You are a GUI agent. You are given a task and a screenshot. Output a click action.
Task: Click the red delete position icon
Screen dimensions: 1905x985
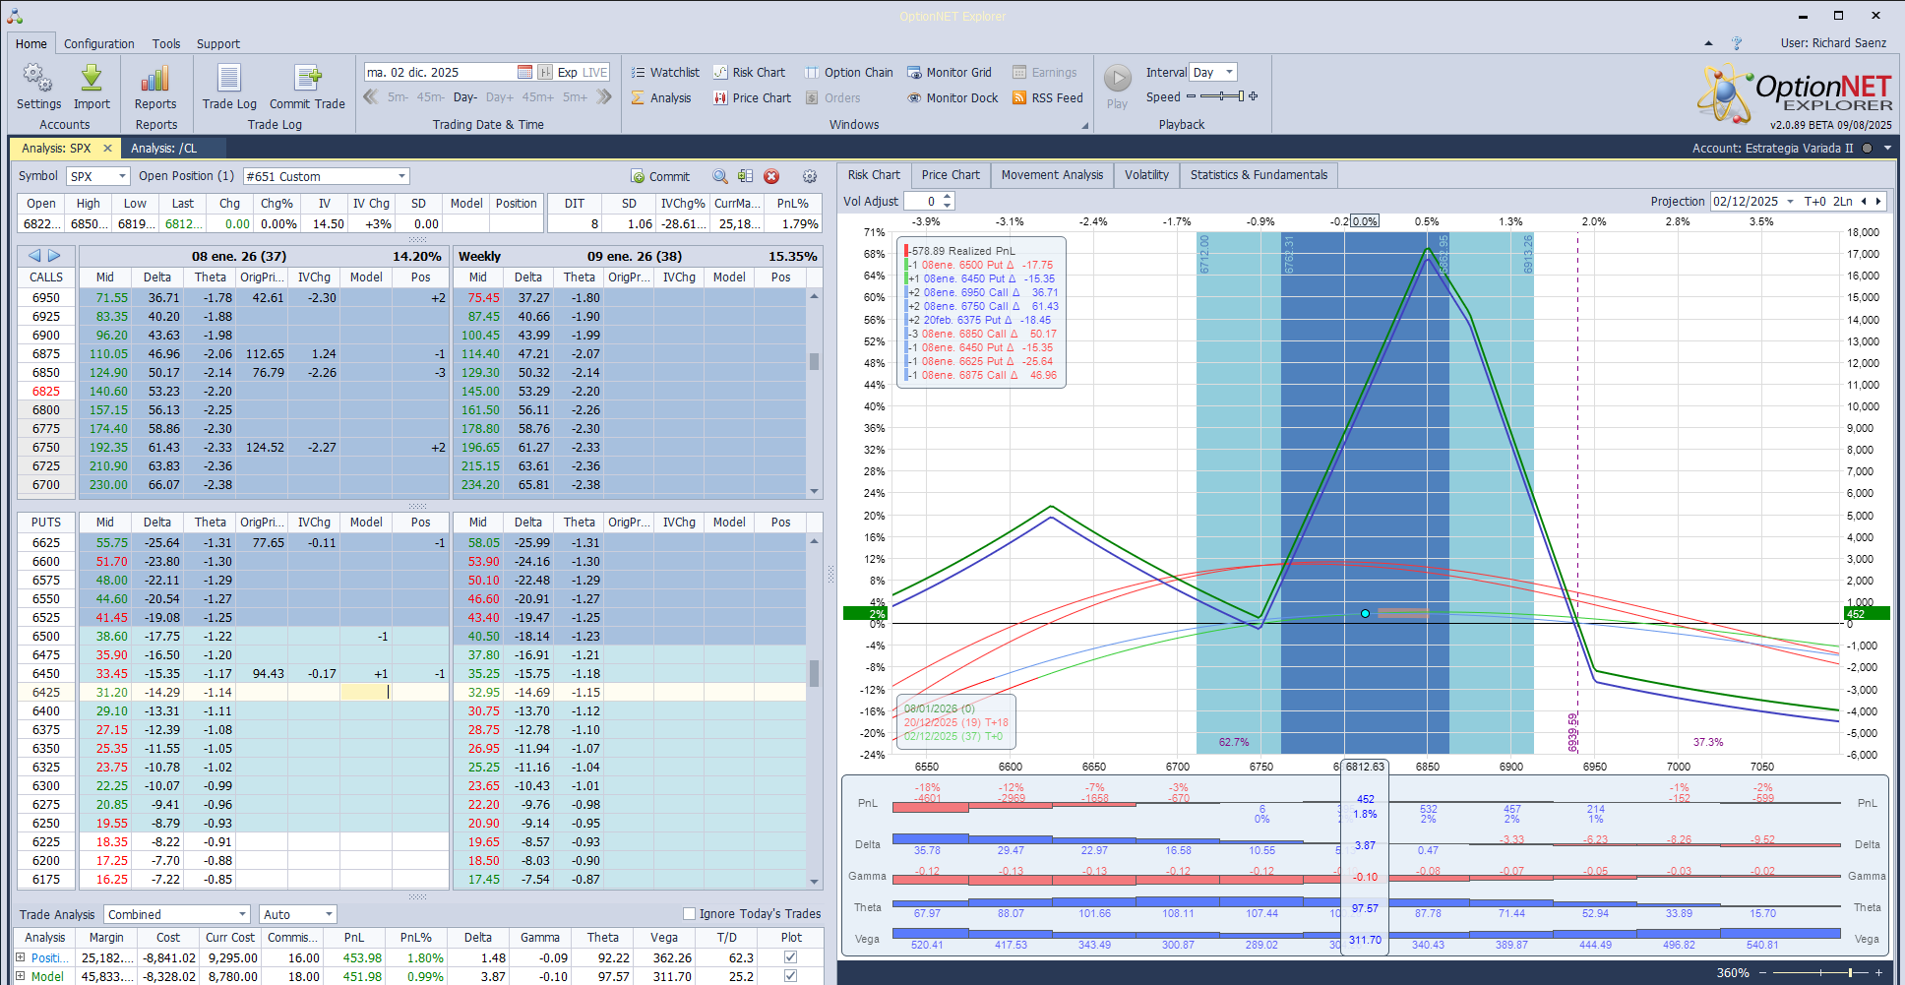coord(771,176)
